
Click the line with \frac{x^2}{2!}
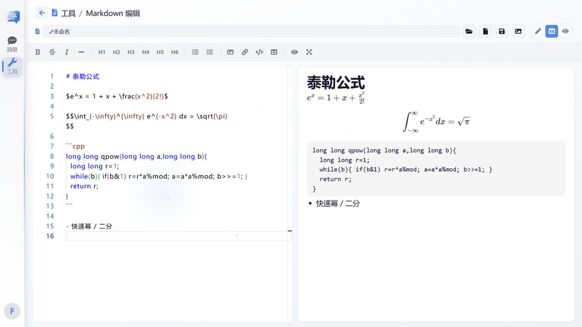click(117, 96)
